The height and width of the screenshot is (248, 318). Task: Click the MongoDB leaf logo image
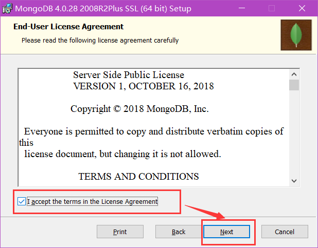tap(296, 35)
